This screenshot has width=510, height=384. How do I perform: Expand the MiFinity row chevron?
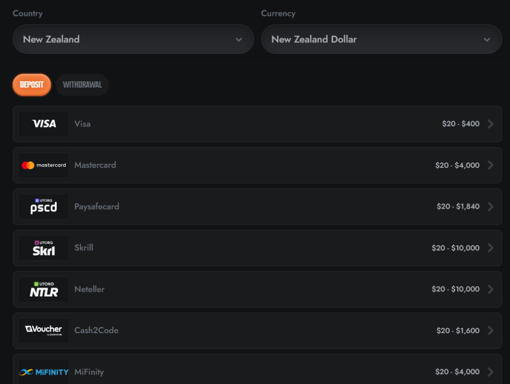point(491,372)
